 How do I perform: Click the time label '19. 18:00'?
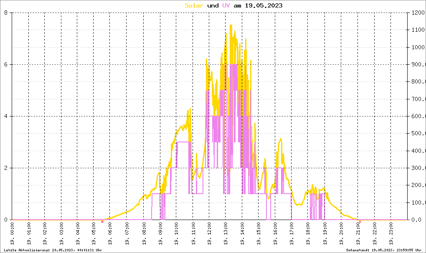308,234
